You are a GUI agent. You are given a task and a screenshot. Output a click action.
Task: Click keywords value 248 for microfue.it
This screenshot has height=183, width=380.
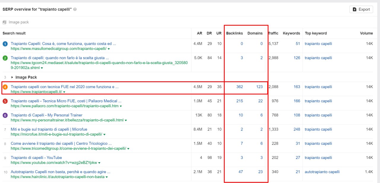click(297, 129)
